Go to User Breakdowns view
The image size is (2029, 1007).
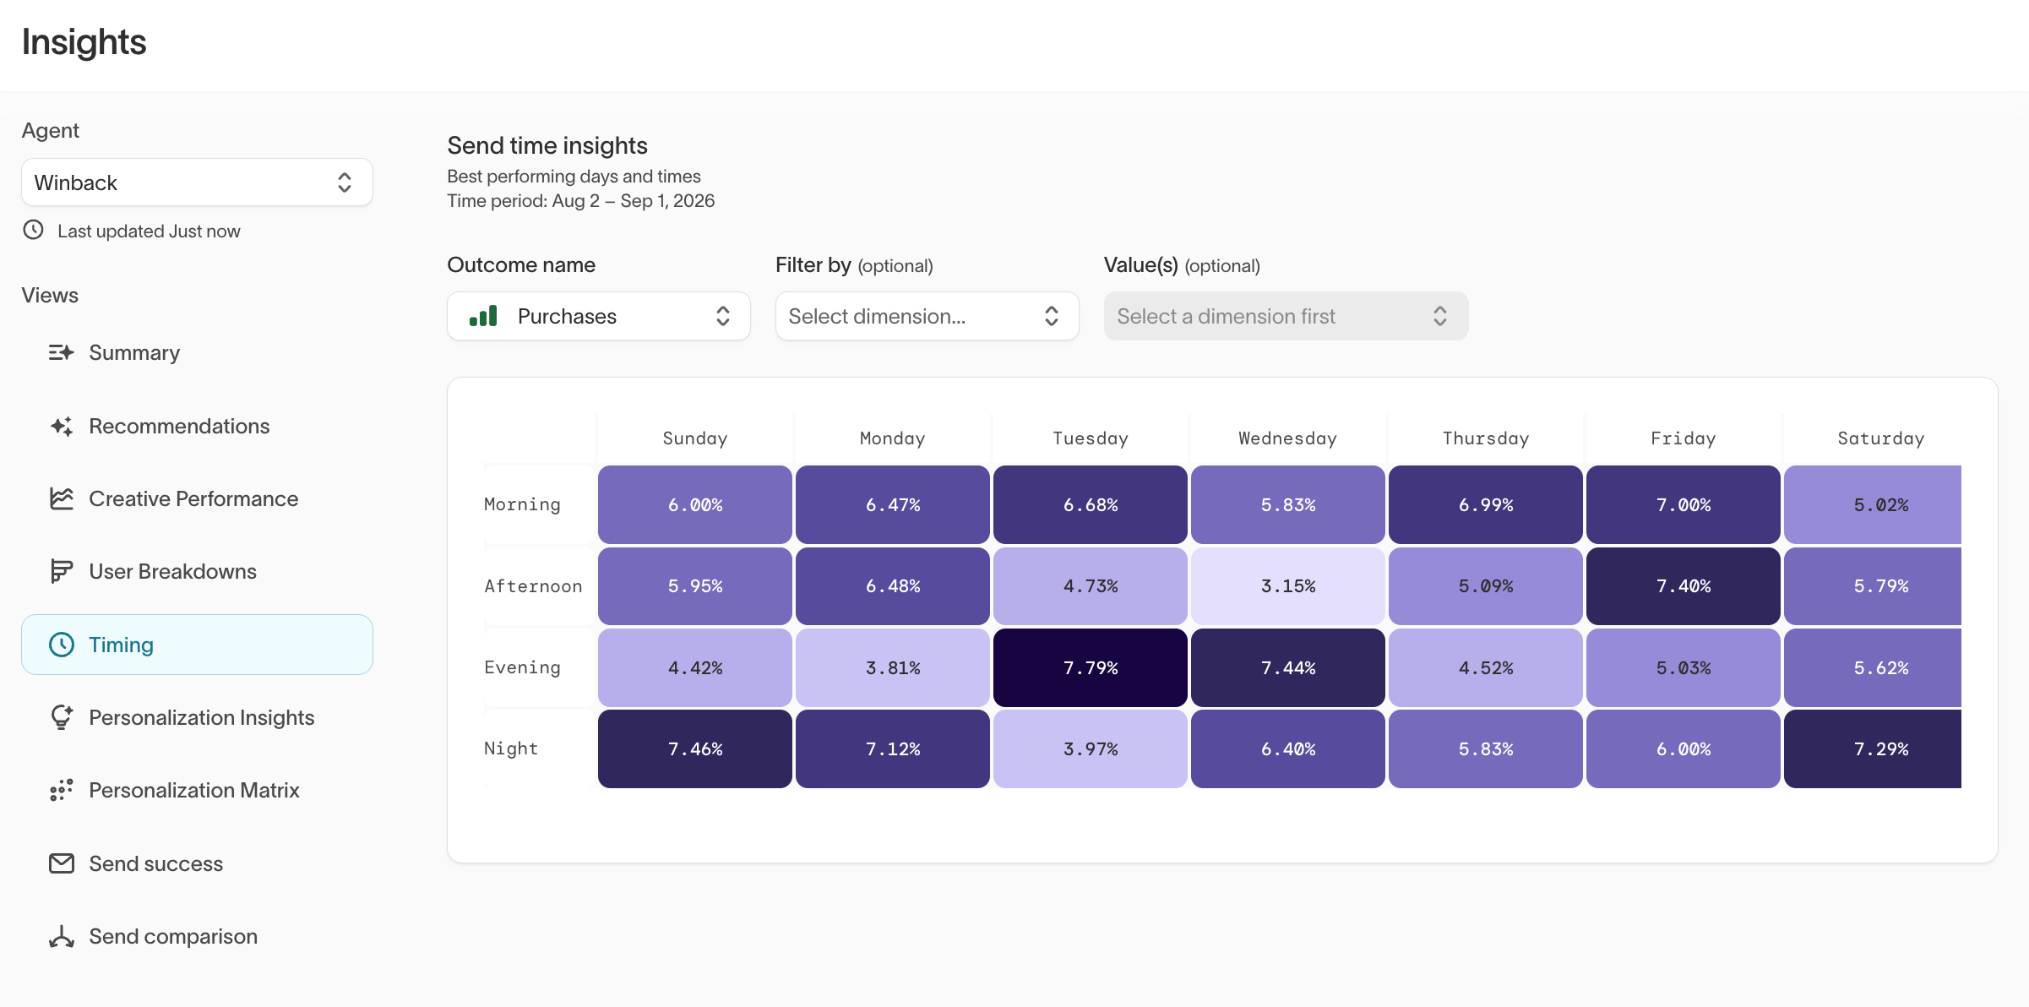click(x=197, y=572)
